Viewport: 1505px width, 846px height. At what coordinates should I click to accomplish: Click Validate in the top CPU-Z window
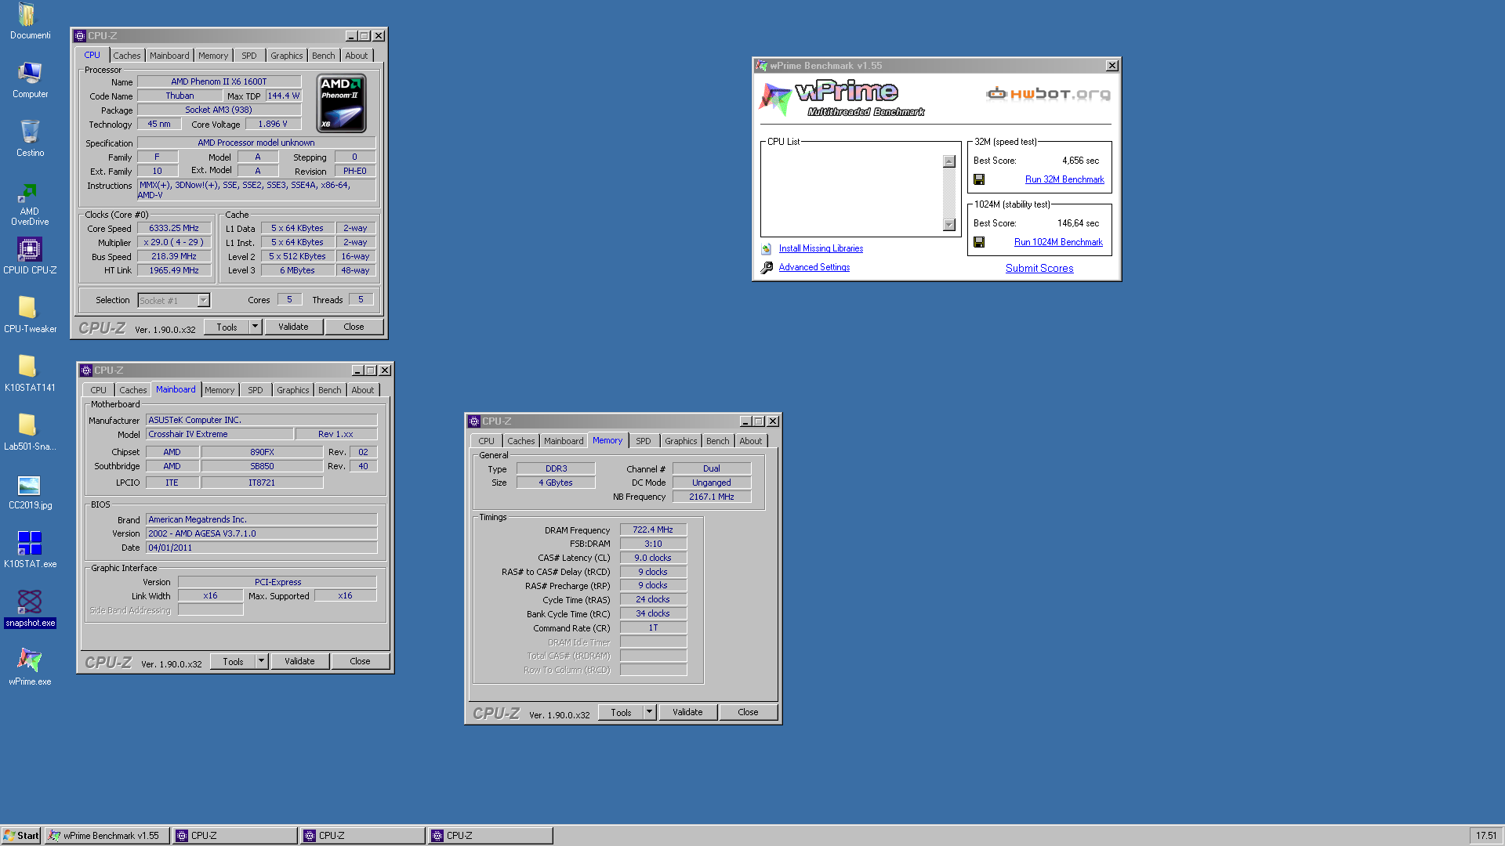[293, 327]
